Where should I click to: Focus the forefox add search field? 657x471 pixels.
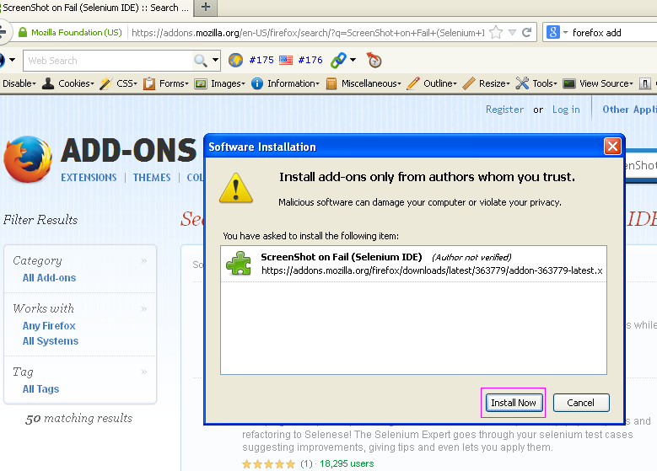(614, 33)
